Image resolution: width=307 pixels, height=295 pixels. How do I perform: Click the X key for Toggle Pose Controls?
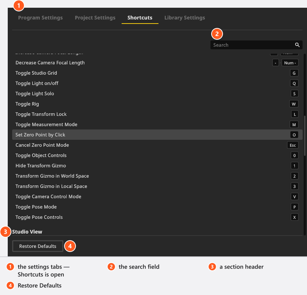click(x=294, y=217)
